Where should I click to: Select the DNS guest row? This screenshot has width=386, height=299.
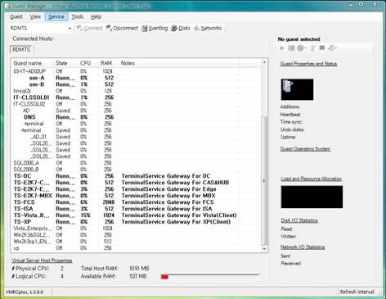coord(137,117)
